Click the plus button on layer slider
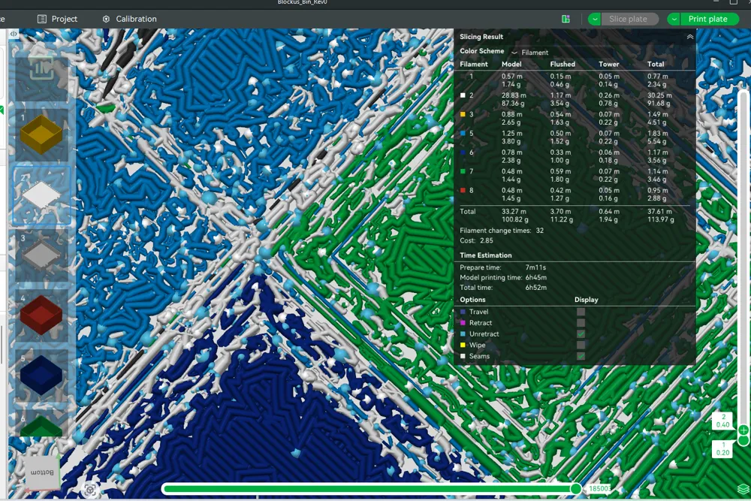This screenshot has height=501, width=751. coord(743,430)
